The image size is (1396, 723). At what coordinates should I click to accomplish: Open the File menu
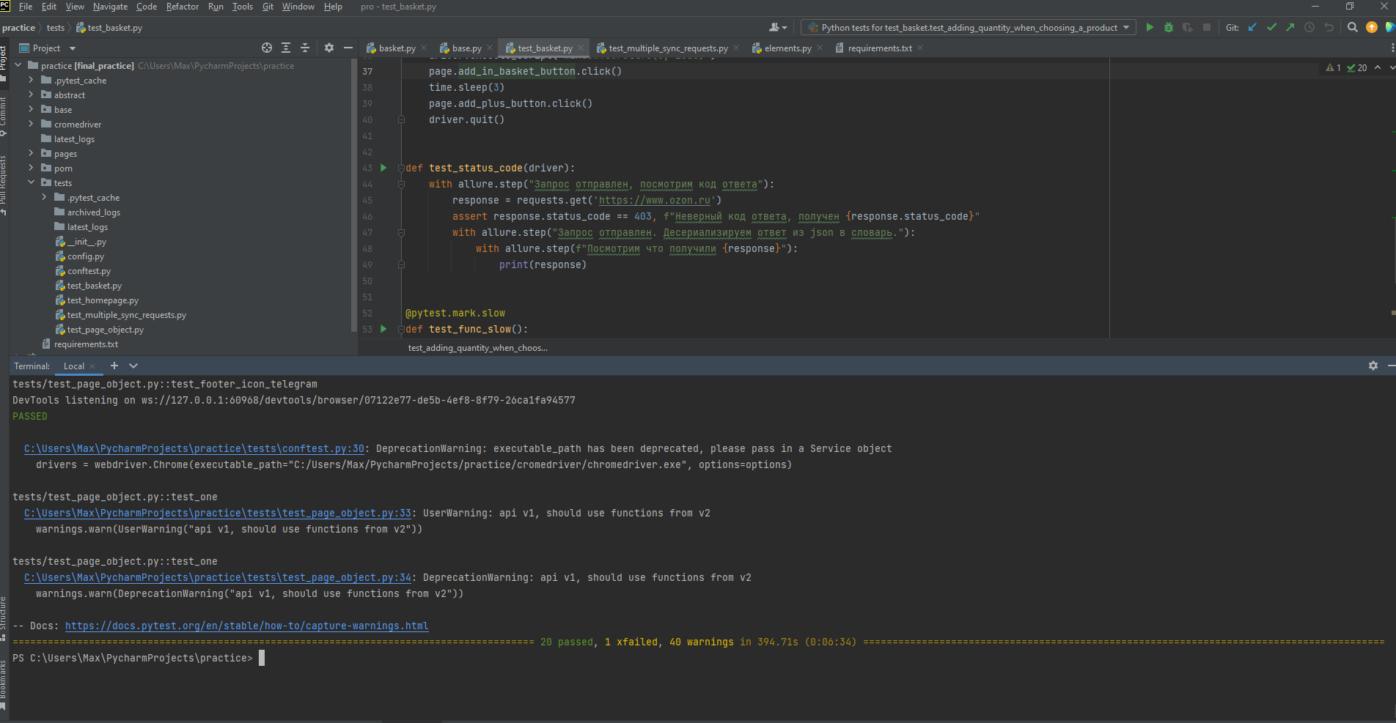pyautogui.click(x=26, y=7)
